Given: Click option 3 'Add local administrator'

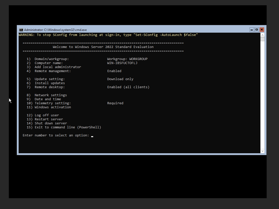Looking at the screenshot, I should tap(58, 67).
